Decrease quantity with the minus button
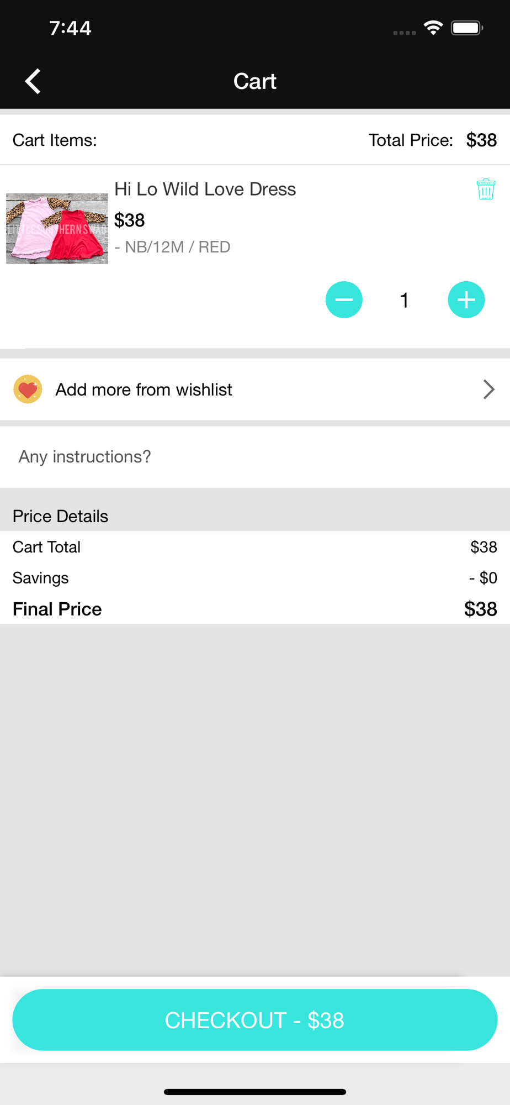Image resolution: width=510 pixels, height=1105 pixels. pos(344,300)
